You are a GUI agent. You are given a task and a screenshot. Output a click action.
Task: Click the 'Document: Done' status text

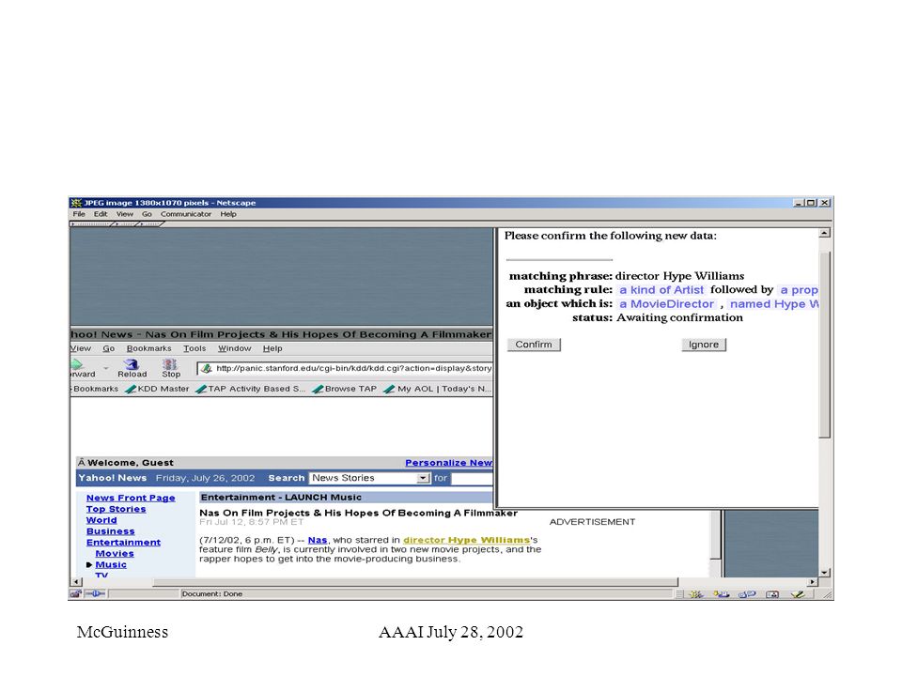click(x=211, y=593)
